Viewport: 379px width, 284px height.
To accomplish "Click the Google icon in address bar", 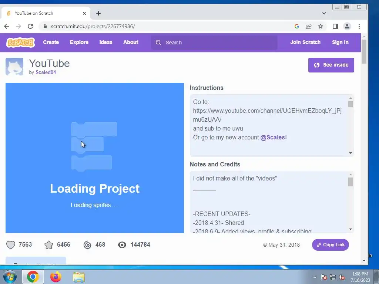I will 297,26.
